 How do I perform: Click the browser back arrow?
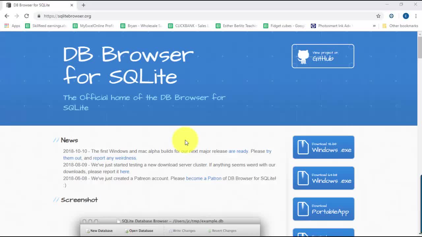(x=7, y=16)
